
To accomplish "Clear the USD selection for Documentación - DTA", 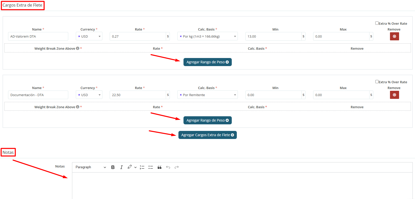I will click(x=79, y=95).
